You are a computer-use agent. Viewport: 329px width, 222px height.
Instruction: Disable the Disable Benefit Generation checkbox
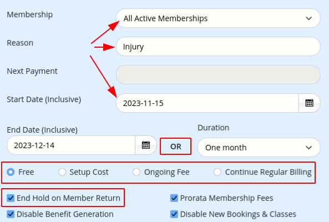tap(11, 214)
